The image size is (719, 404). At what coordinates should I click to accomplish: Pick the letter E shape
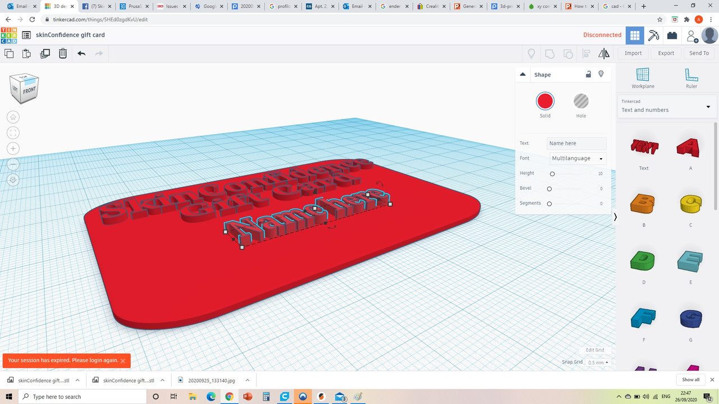tap(690, 261)
